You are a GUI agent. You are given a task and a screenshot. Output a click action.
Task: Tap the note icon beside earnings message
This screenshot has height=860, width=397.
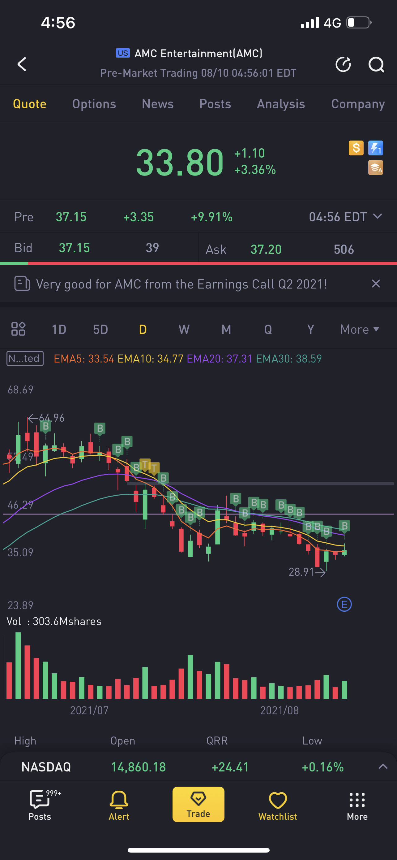coord(22,284)
